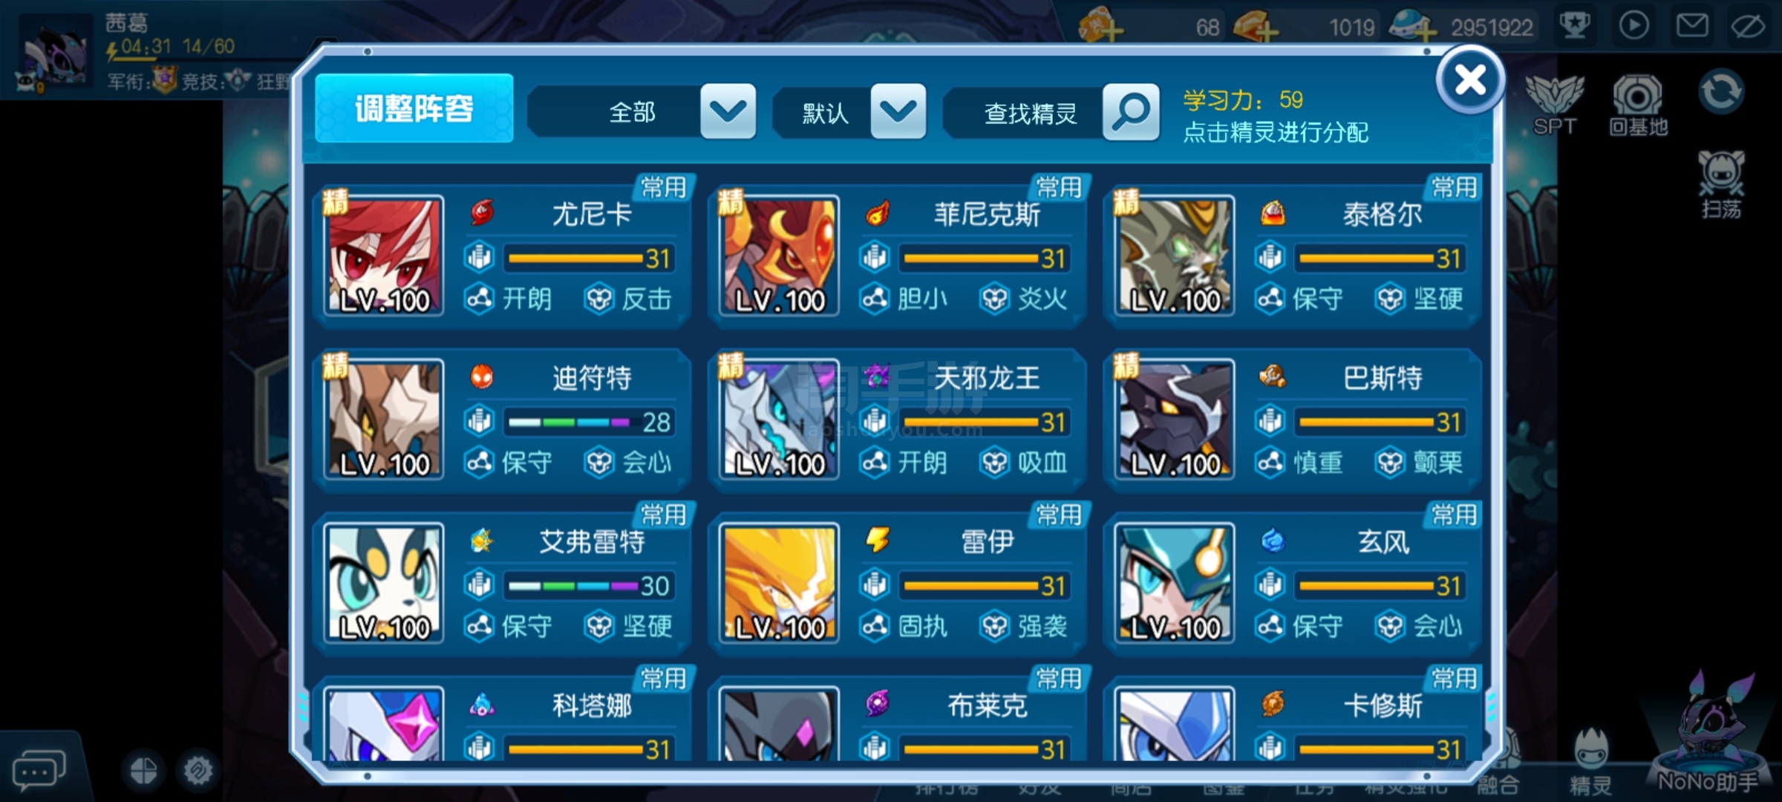Click the magnifier search icon
Image resolution: width=1782 pixels, height=802 pixels.
coord(1131,112)
